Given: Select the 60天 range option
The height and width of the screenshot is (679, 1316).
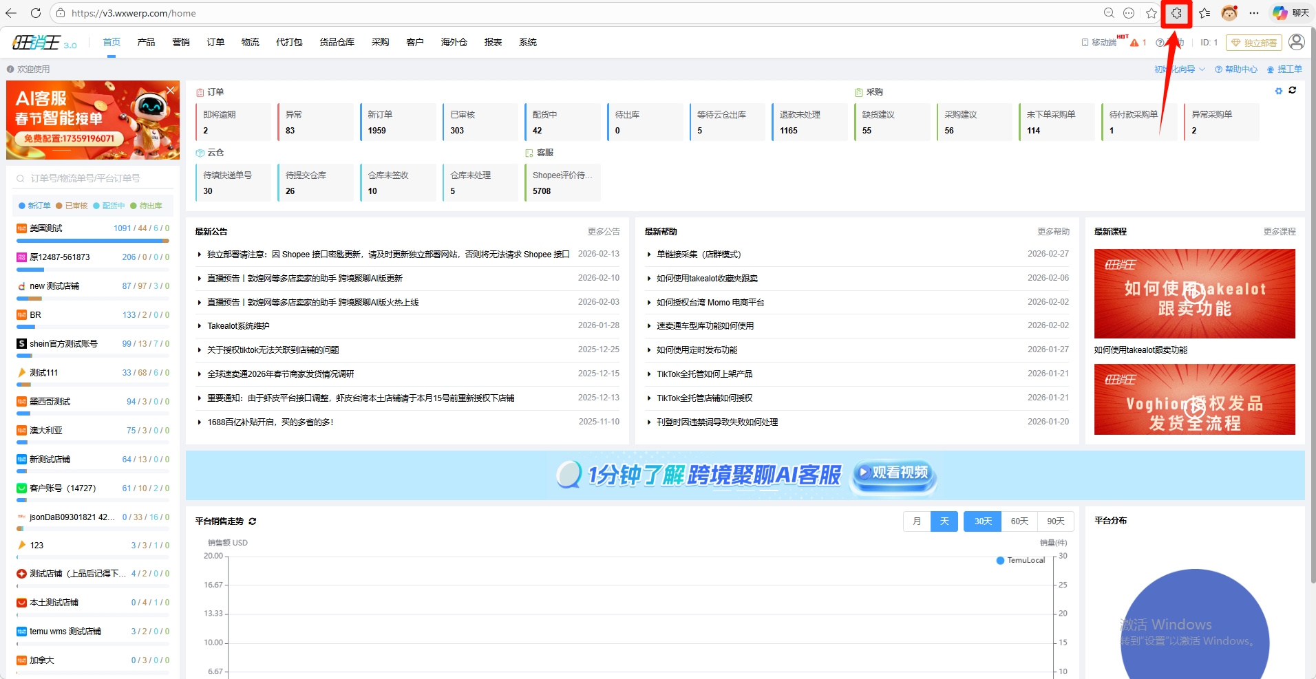Looking at the screenshot, I should [x=1019, y=521].
